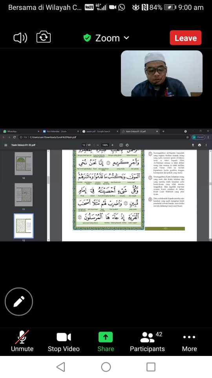Leave the meeting

click(x=186, y=38)
